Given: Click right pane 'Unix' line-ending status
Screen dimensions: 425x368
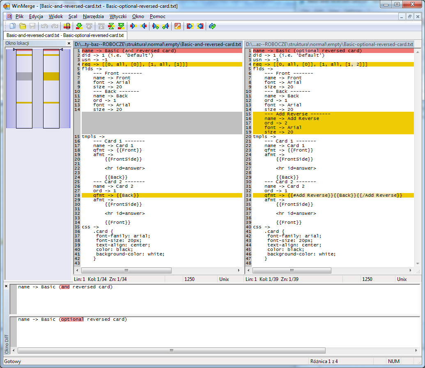Looking at the screenshot, I should click(x=402, y=279).
